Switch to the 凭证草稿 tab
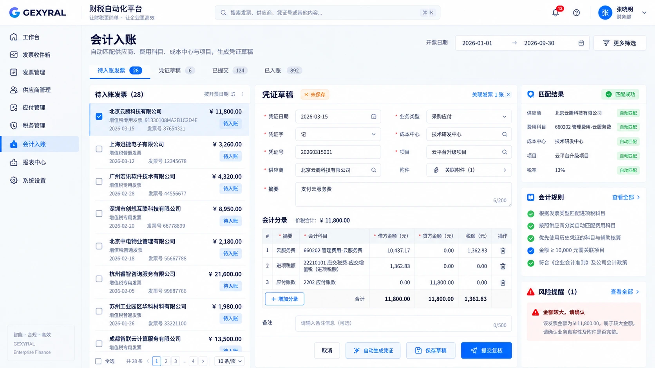 [x=176, y=70]
